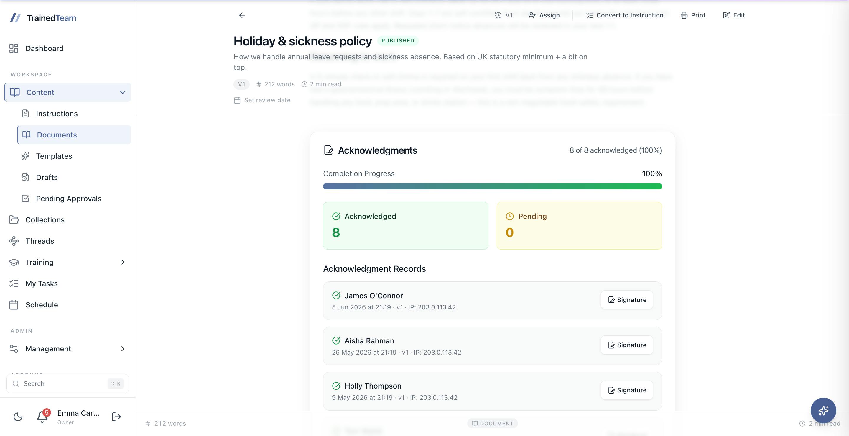The image size is (849, 436).
Task: Click the DOCUMENT type badge in footer
Action: pyautogui.click(x=492, y=424)
